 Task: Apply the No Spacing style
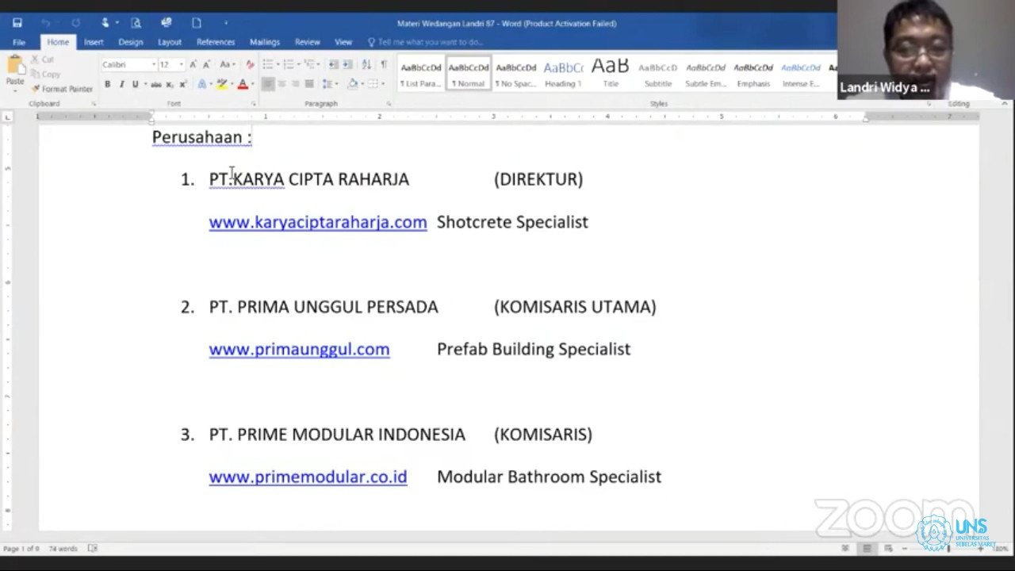click(x=515, y=72)
